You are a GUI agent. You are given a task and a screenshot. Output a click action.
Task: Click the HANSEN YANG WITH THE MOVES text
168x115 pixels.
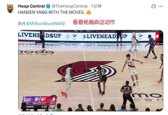pos(51,12)
